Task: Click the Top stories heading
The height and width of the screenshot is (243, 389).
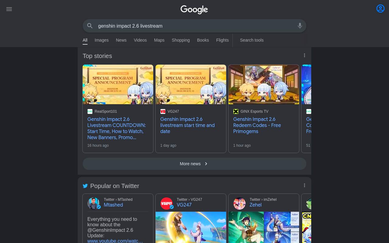Action: pyautogui.click(x=97, y=56)
